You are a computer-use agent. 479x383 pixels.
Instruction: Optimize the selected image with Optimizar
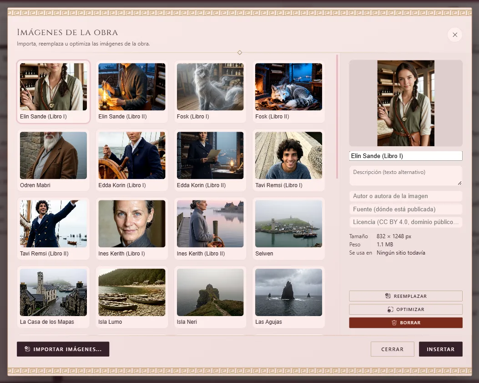(406, 309)
